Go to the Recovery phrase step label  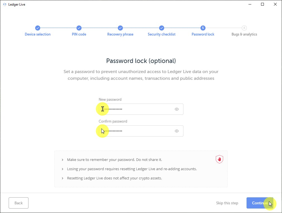click(x=120, y=34)
